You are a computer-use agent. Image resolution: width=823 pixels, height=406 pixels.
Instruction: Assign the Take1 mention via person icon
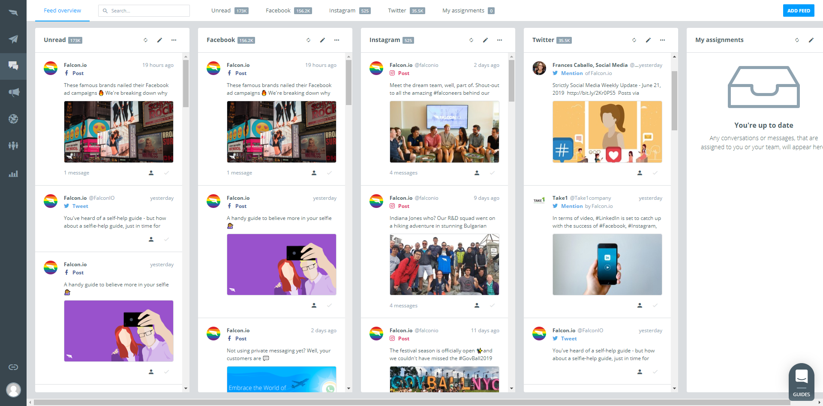[640, 305]
